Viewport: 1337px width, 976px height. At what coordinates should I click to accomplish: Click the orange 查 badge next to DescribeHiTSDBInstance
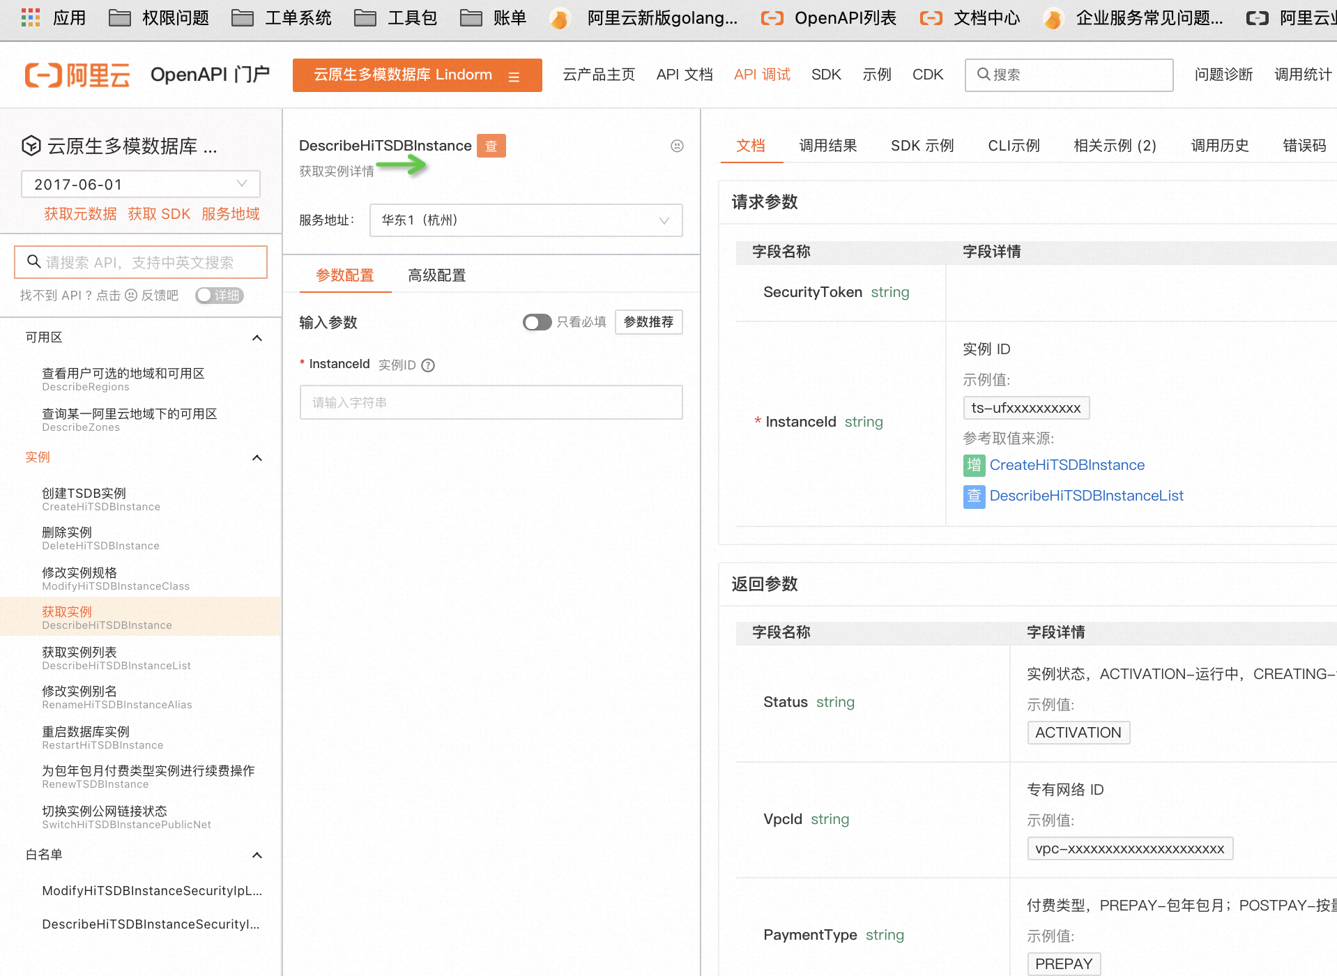(491, 146)
